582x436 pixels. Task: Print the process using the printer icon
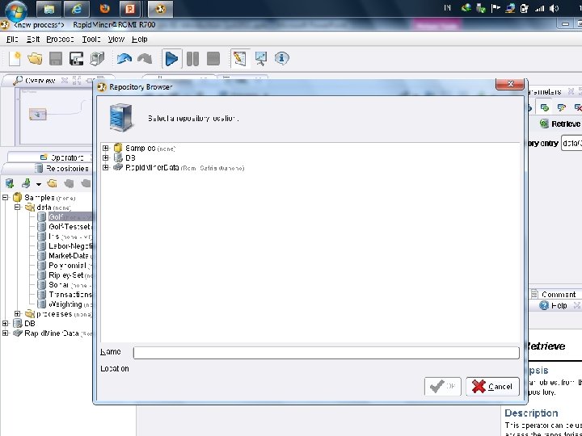[x=97, y=59]
